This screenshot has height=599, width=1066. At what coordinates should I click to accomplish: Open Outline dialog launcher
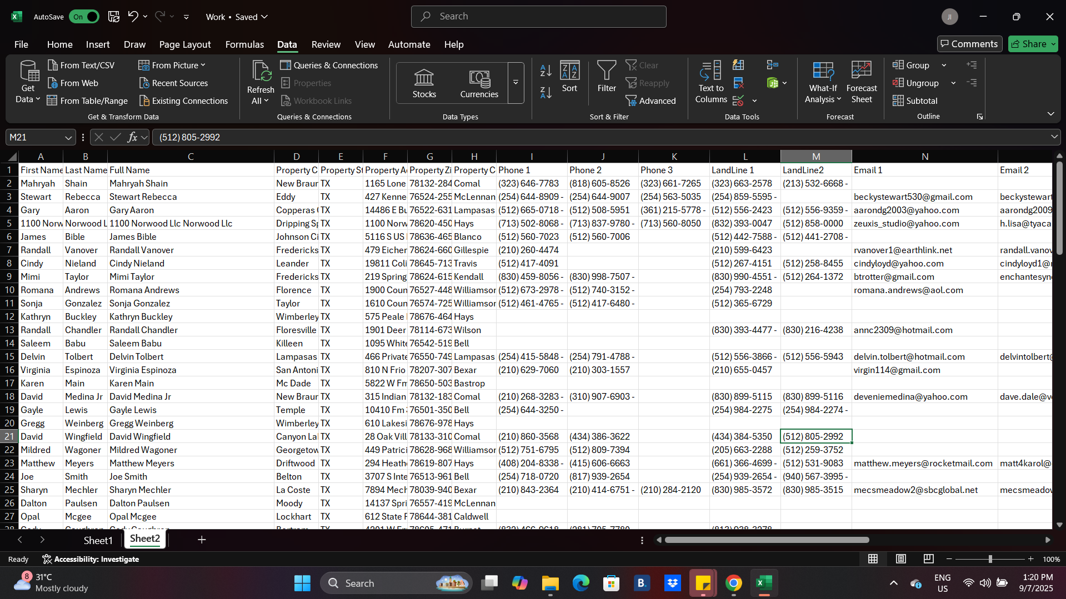point(980,117)
